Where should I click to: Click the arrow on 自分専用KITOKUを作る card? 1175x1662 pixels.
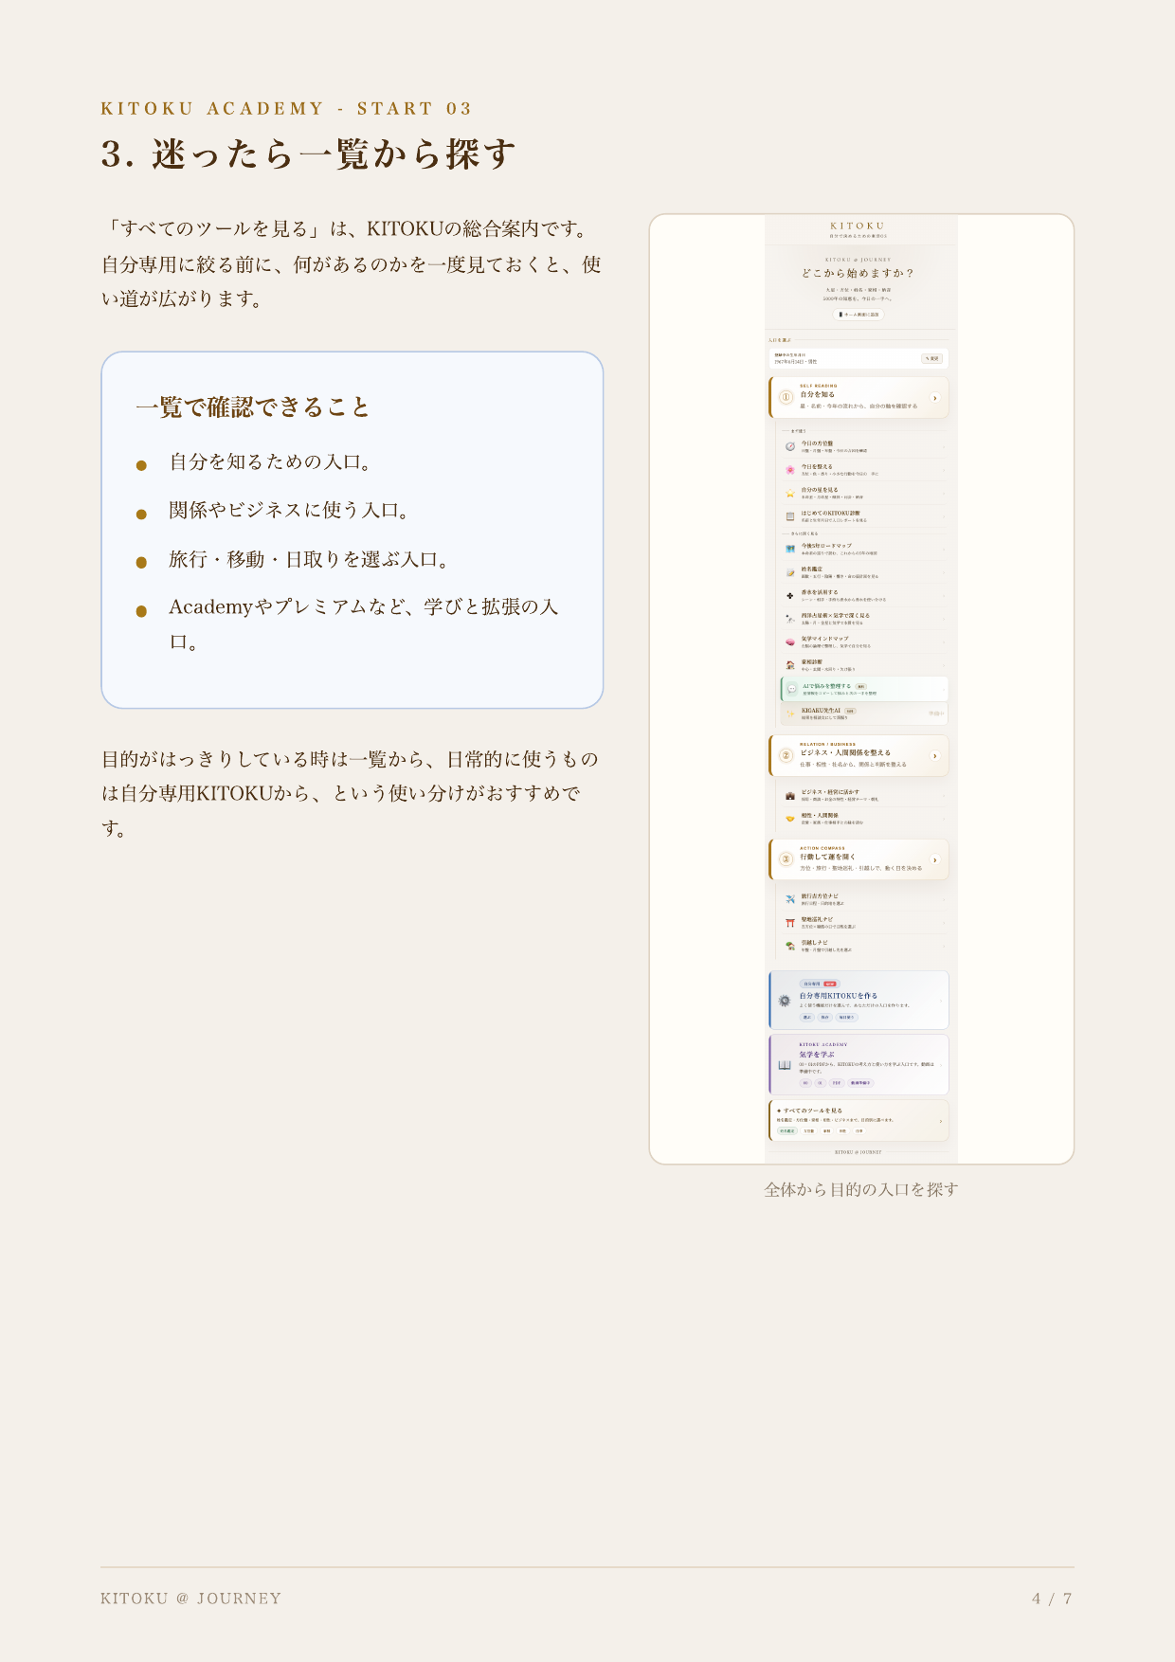(x=941, y=1001)
